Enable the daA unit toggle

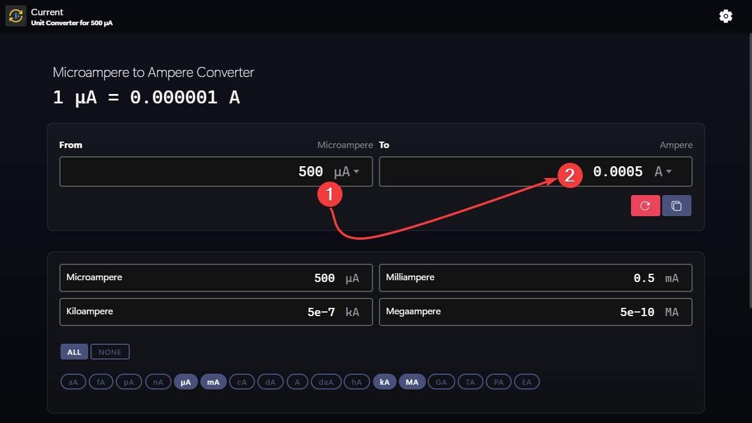tap(326, 381)
